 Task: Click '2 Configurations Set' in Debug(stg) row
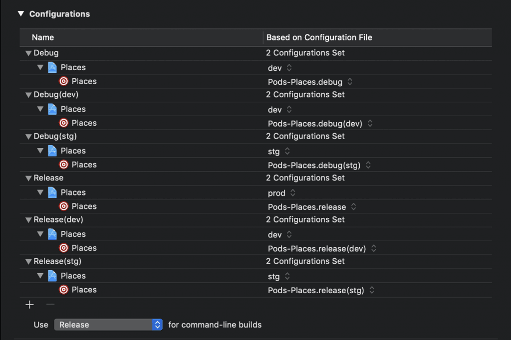305,136
